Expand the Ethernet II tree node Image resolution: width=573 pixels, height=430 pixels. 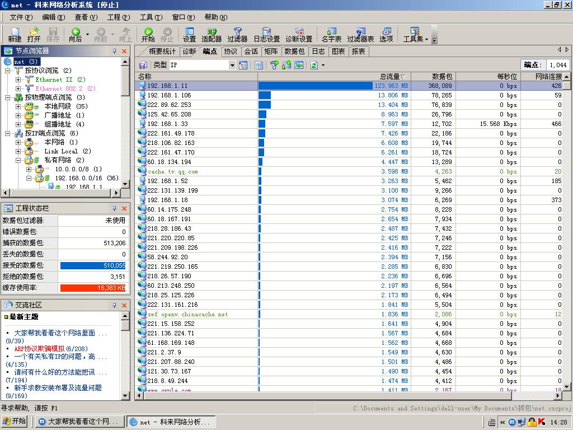point(18,80)
